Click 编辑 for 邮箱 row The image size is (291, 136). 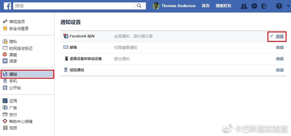(280, 48)
